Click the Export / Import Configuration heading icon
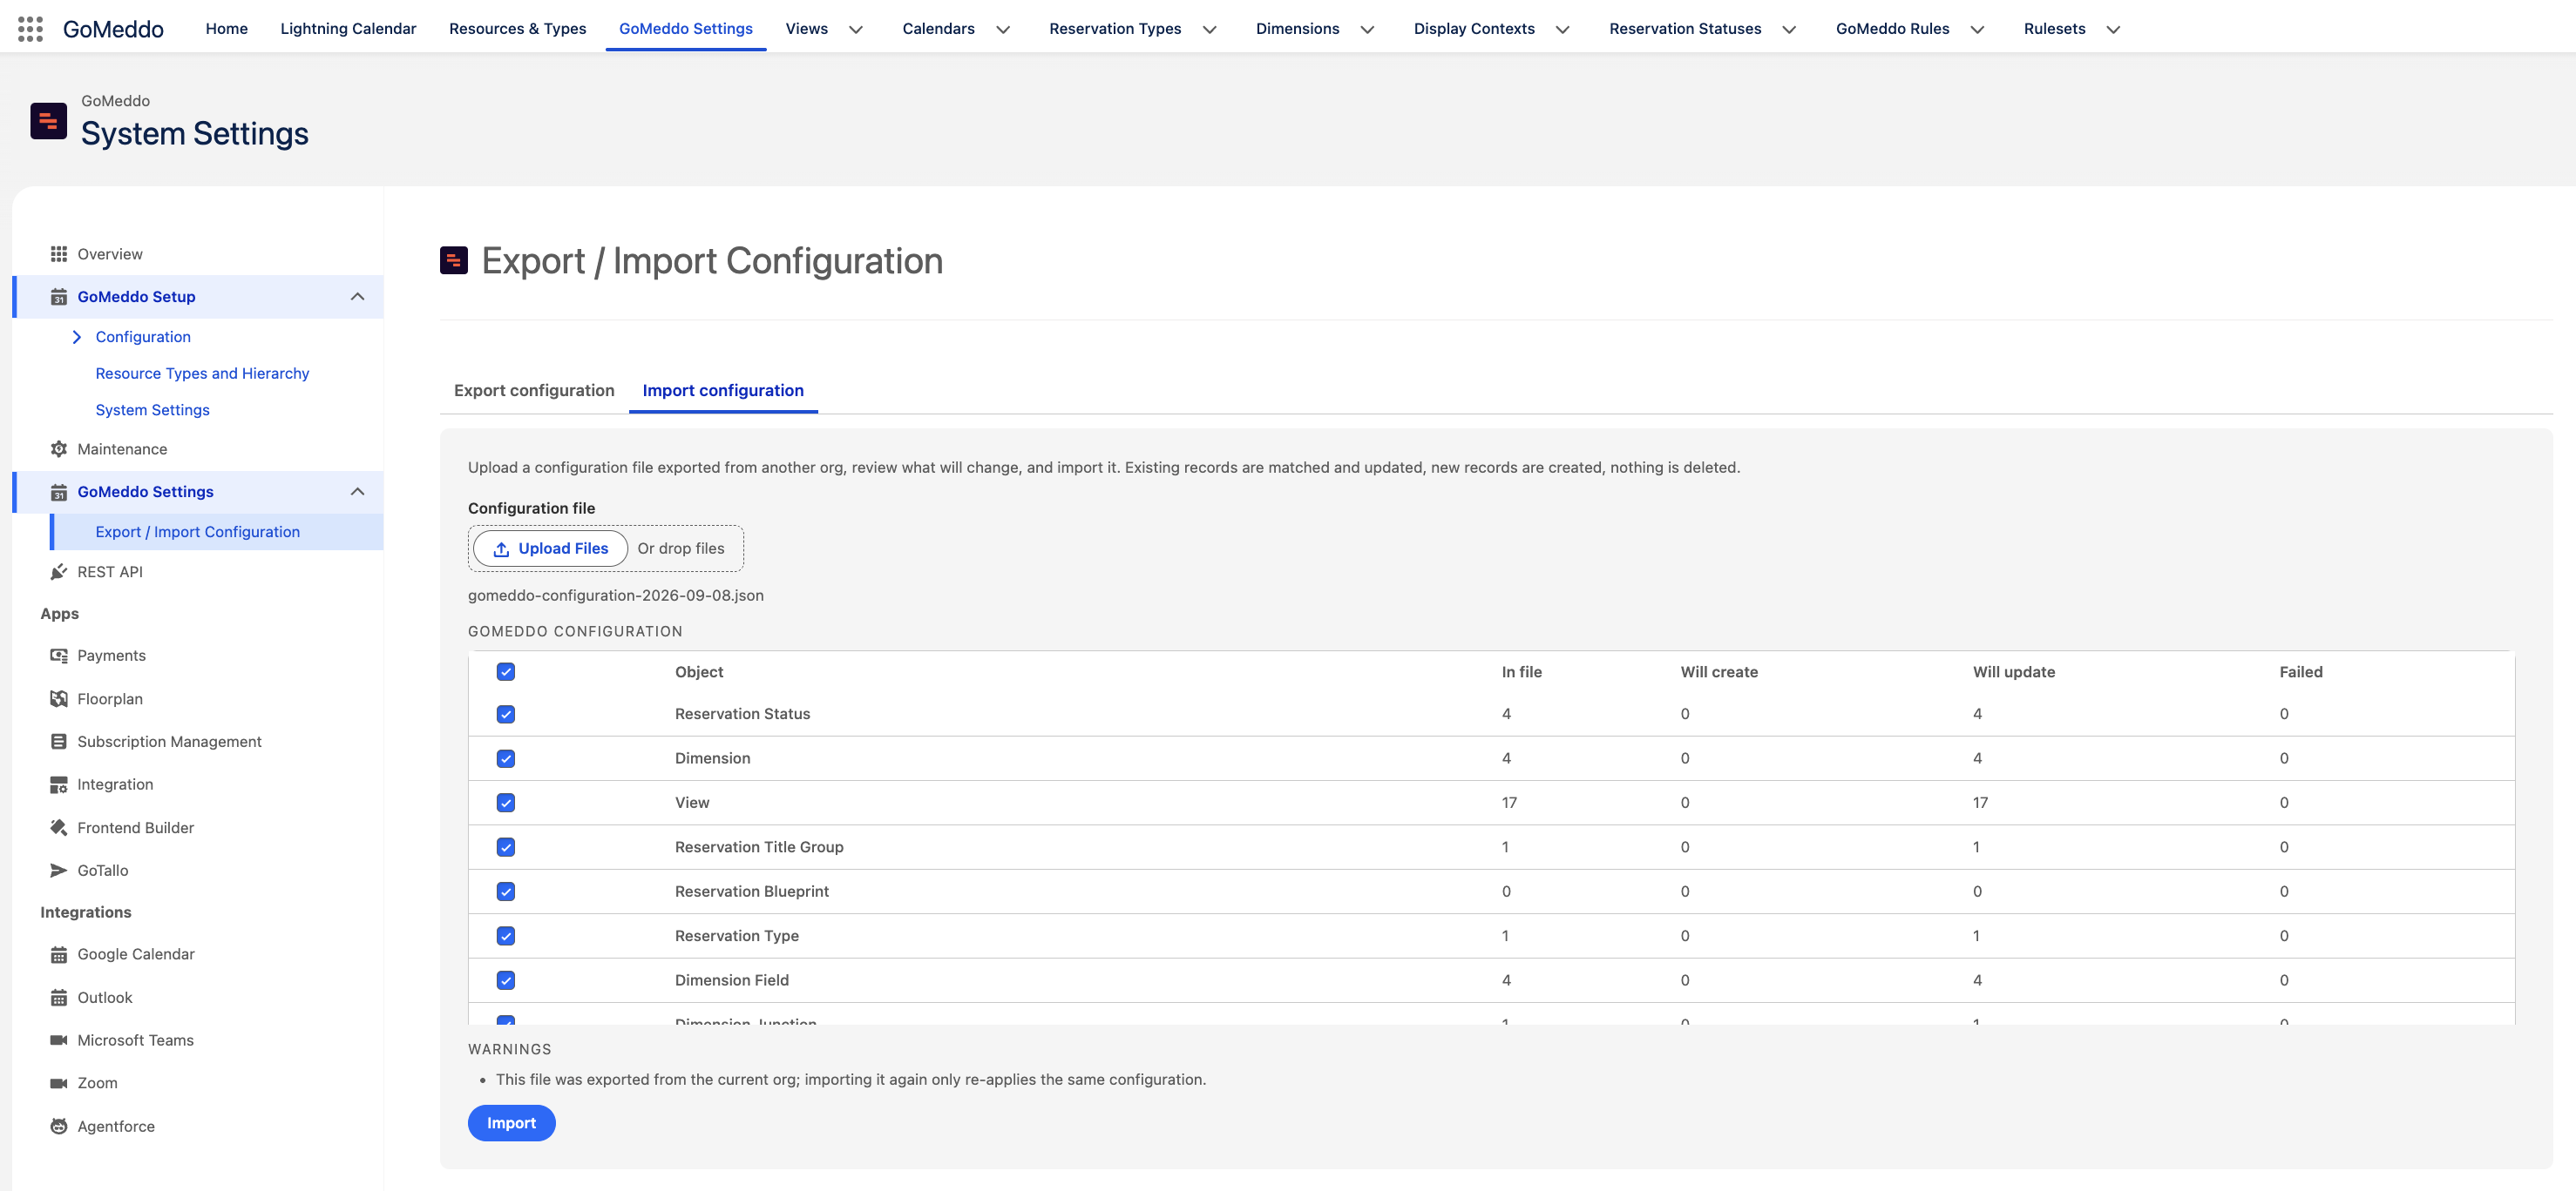Viewport: 2576px width, 1191px height. pyautogui.click(x=454, y=261)
